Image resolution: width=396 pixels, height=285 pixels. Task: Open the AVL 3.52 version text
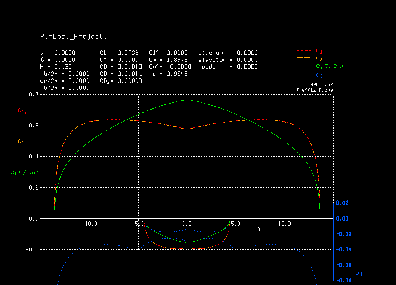pos(321,84)
